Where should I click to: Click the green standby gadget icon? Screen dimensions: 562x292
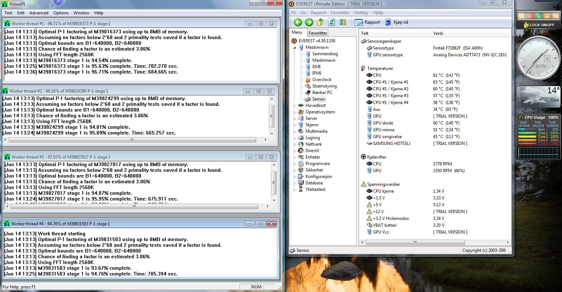pyautogui.click(x=538, y=16)
